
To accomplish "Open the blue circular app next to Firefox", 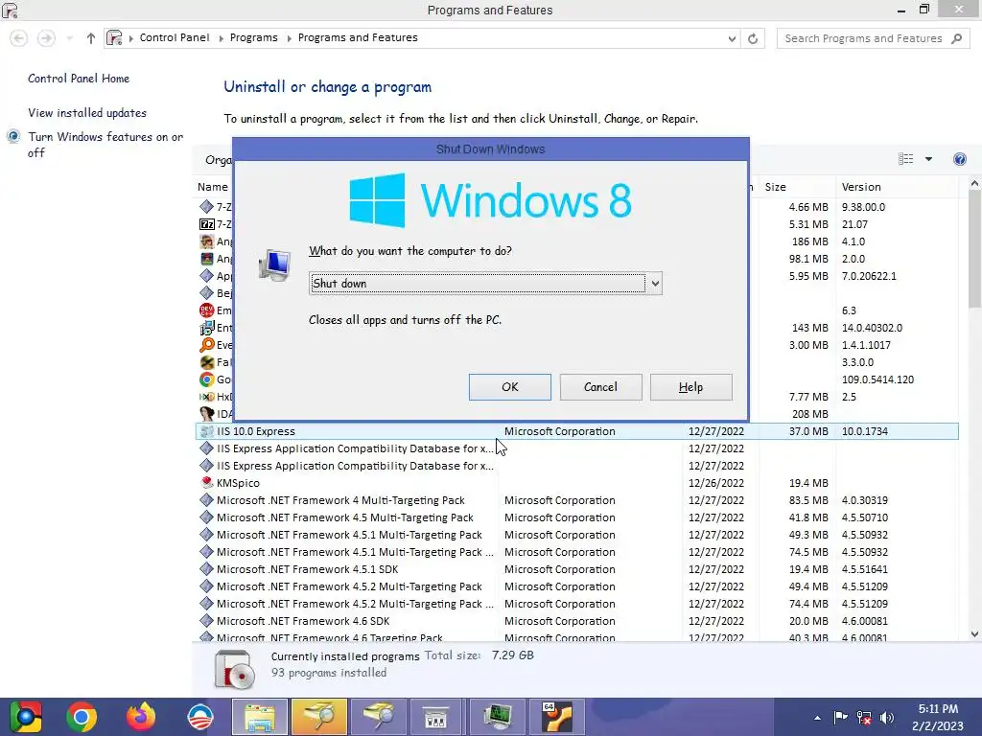I will pos(199,717).
